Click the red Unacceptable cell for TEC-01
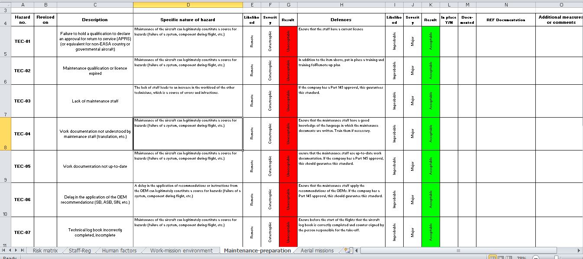The width and height of the screenshot is (583, 259). click(288, 41)
